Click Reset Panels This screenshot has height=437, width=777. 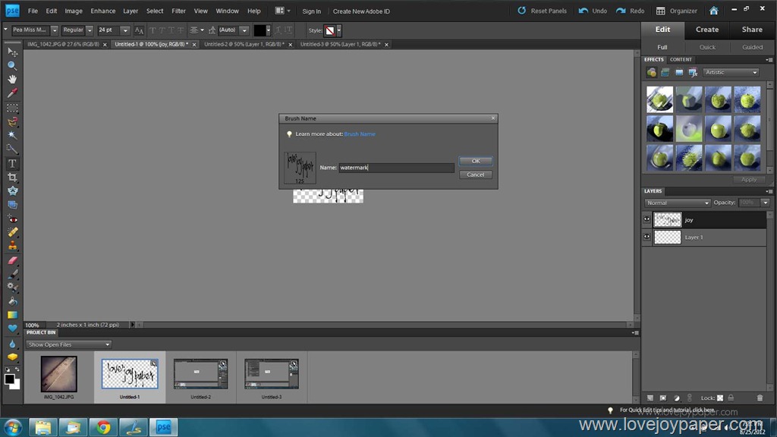pos(542,11)
